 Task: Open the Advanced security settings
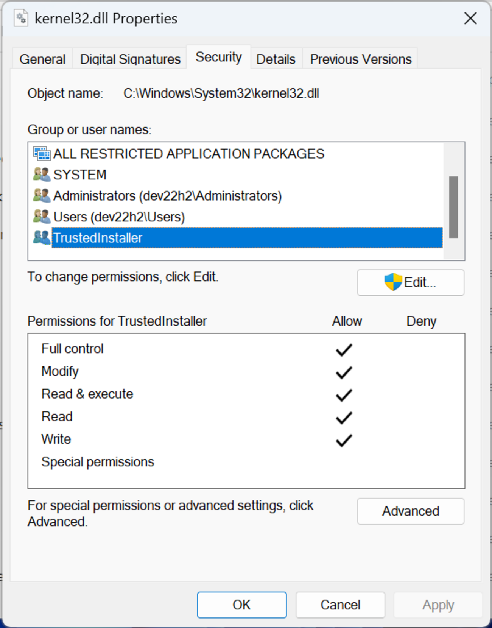coord(410,511)
